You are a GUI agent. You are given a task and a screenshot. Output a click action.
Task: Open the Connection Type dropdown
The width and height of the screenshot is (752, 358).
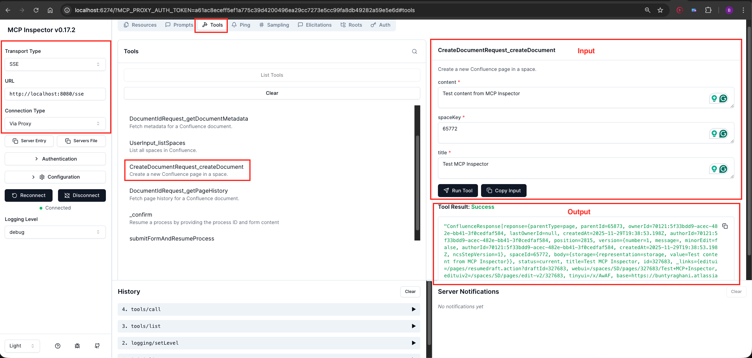(x=55, y=123)
